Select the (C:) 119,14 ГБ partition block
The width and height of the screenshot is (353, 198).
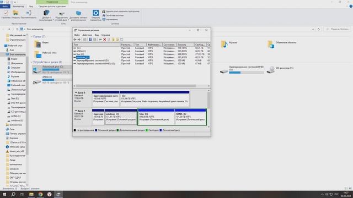(154, 99)
